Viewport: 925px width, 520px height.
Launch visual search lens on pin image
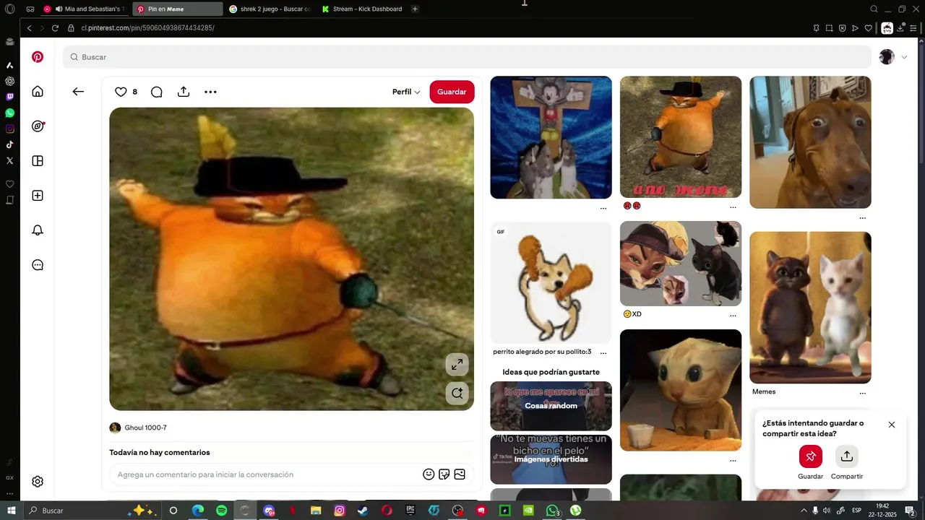[x=457, y=394]
